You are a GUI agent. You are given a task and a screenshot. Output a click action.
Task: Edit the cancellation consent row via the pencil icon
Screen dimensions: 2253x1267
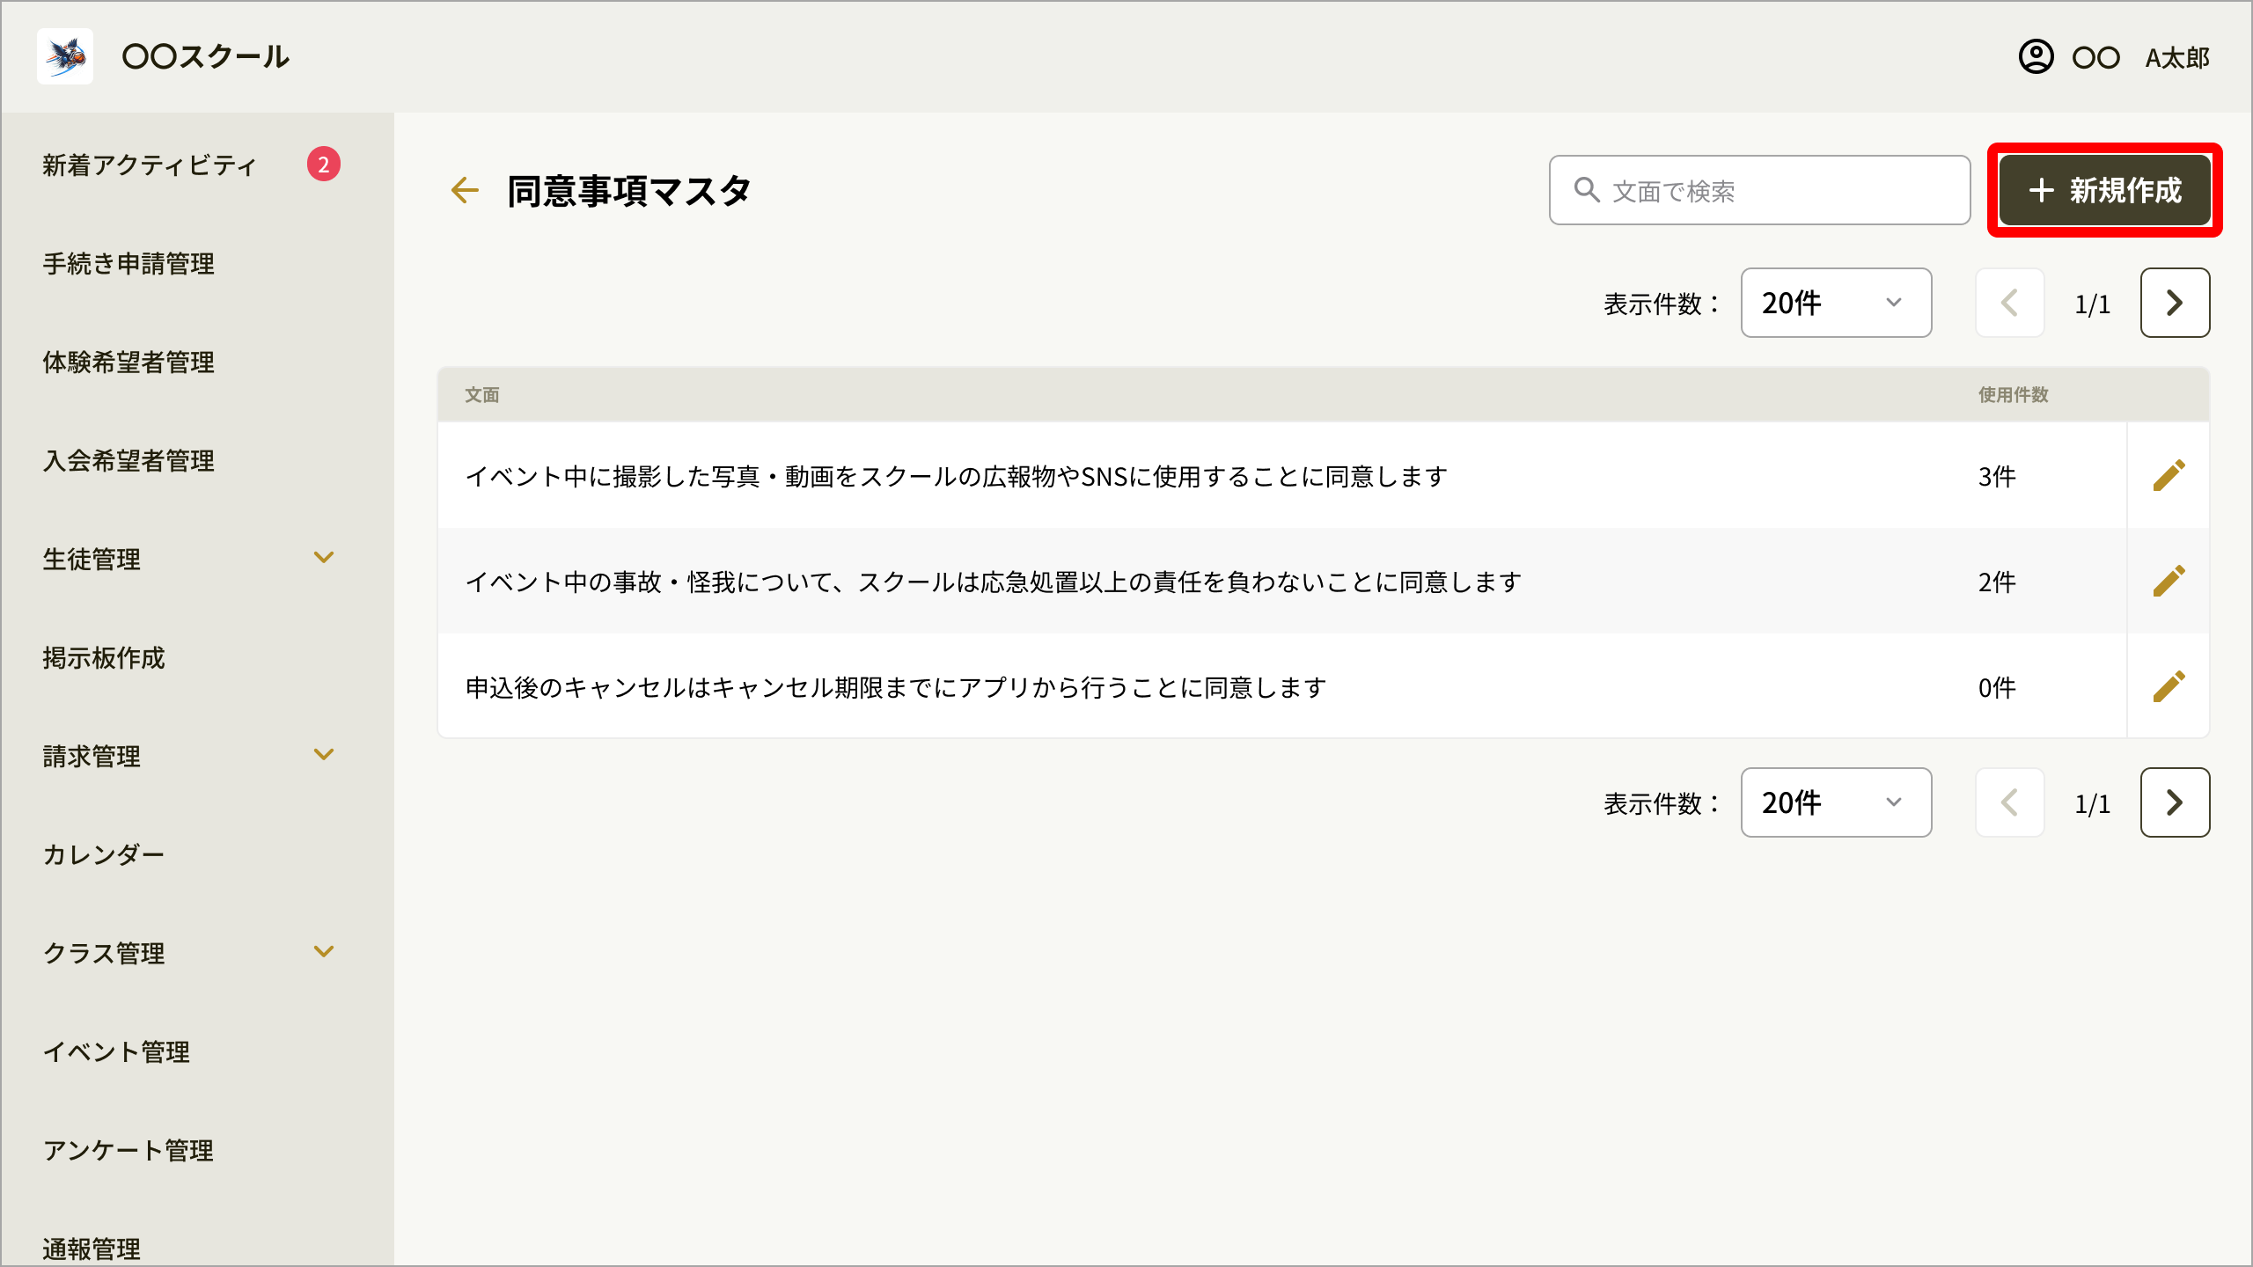(x=2169, y=686)
